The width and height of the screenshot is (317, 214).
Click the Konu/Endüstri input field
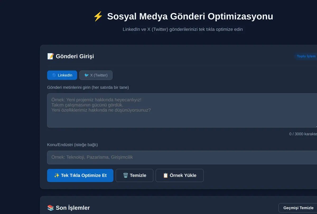tap(182, 157)
